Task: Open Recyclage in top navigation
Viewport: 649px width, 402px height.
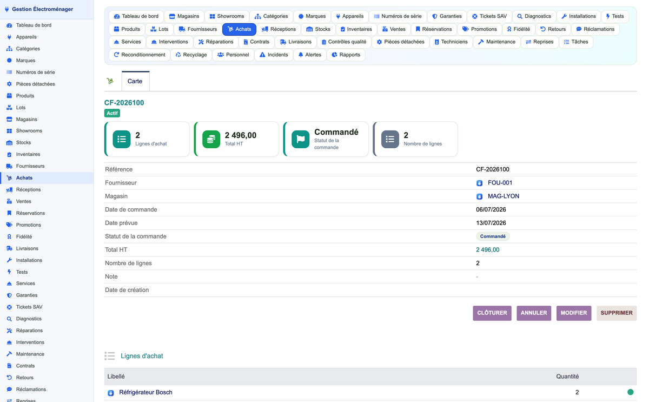Action: (191, 55)
